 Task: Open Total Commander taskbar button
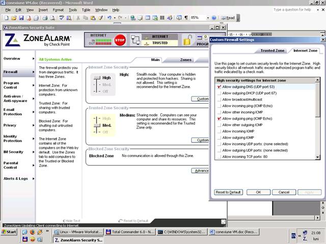(130, 232)
